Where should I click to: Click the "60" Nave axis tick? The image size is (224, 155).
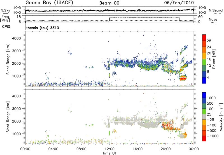[200, 17]
